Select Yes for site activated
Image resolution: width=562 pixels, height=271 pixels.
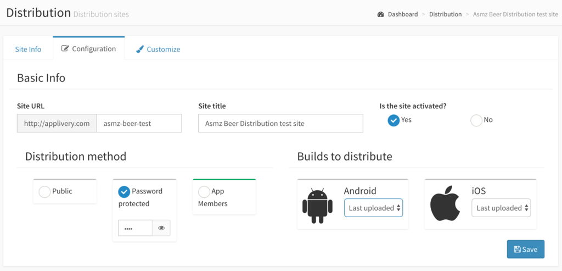(394, 120)
